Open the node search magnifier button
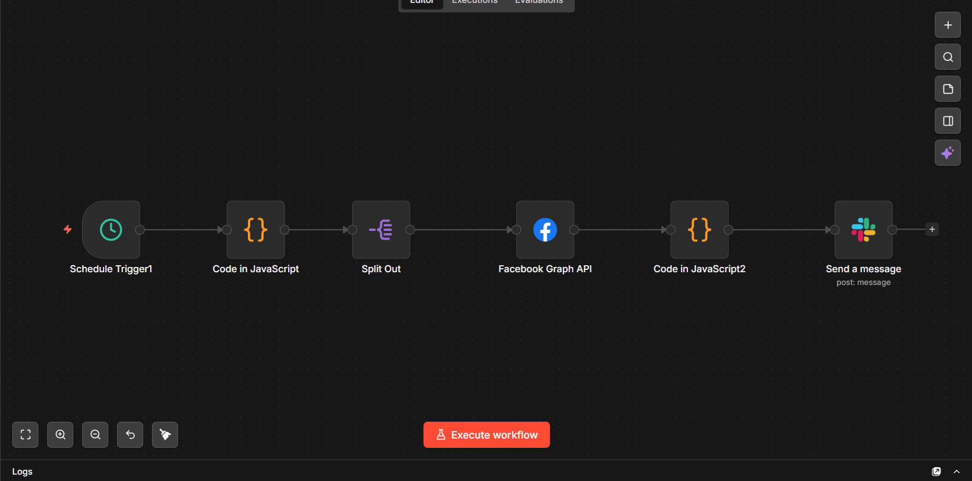Viewport: 972px width, 481px height. click(948, 57)
